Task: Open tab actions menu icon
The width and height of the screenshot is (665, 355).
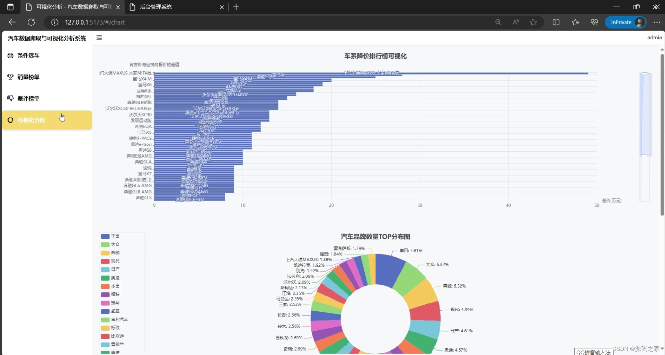Action: coord(10,7)
